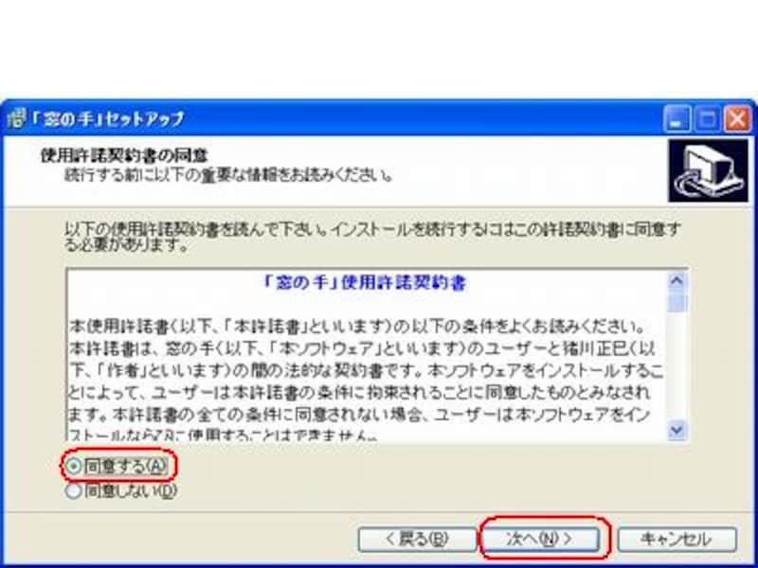Click the installer computer image at top right
Image resolution: width=758 pixels, height=568 pixels.
708,171
